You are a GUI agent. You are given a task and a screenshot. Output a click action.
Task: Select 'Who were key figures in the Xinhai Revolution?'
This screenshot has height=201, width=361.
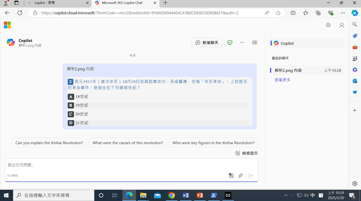point(214,143)
